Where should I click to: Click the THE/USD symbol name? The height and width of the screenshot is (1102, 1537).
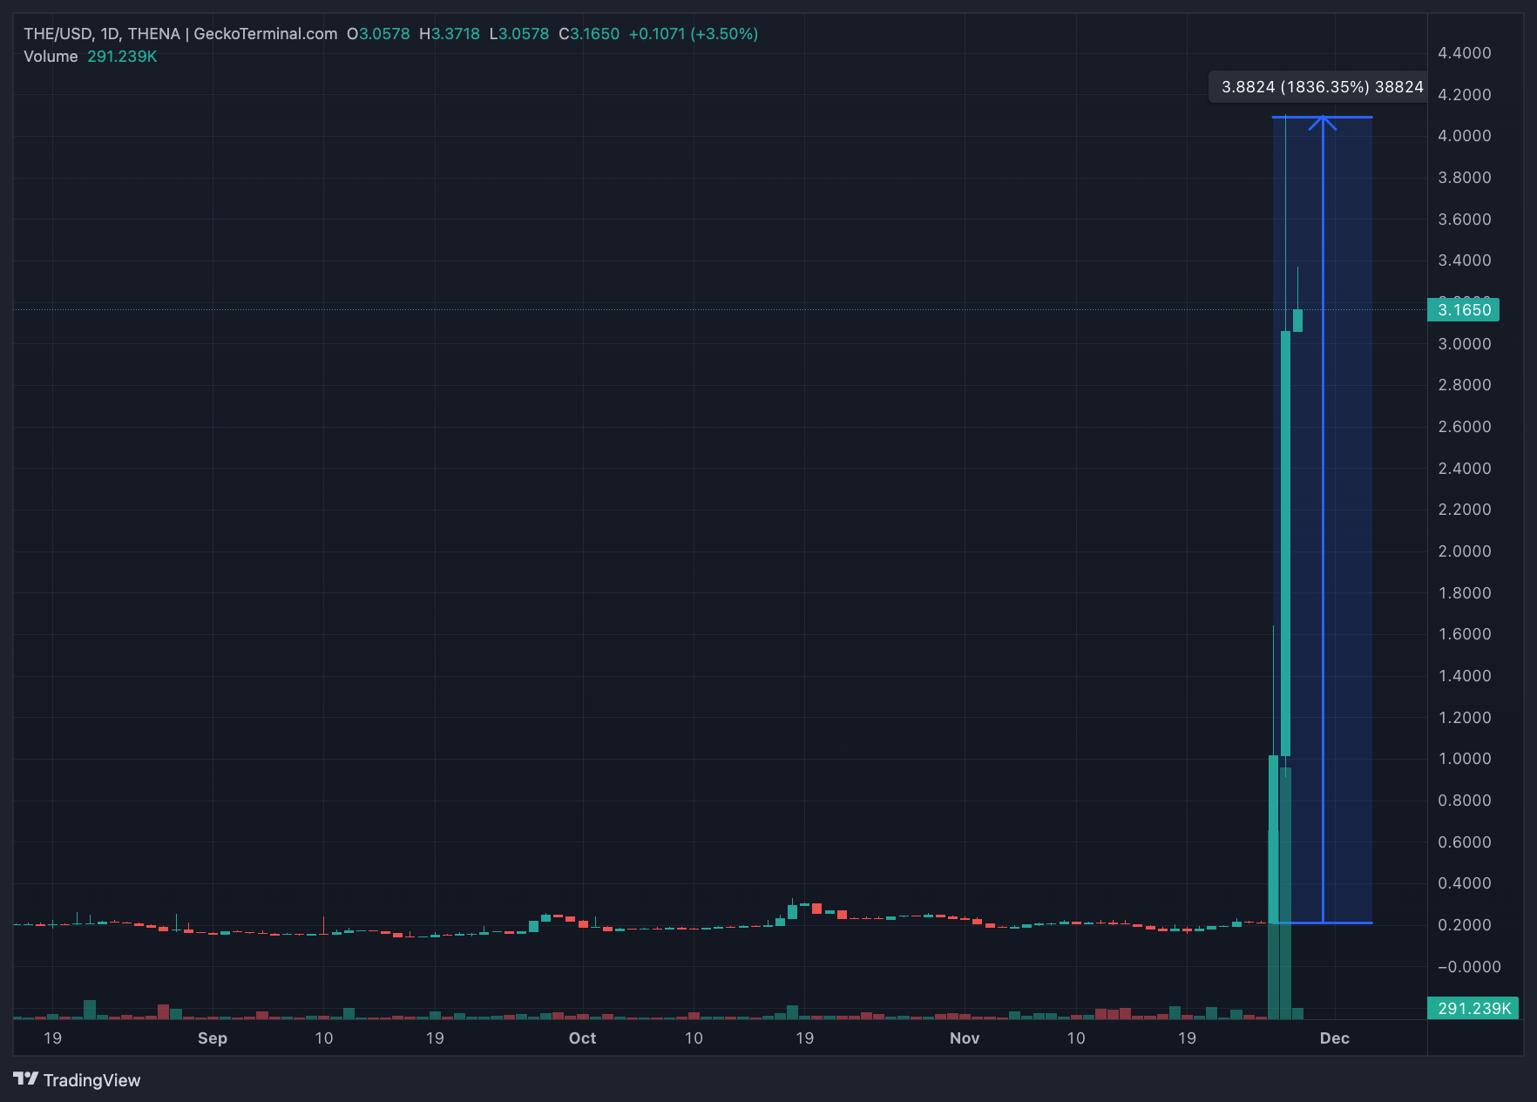pyautogui.click(x=59, y=33)
